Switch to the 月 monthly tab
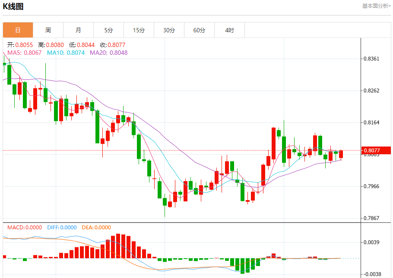 click(79, 30)
